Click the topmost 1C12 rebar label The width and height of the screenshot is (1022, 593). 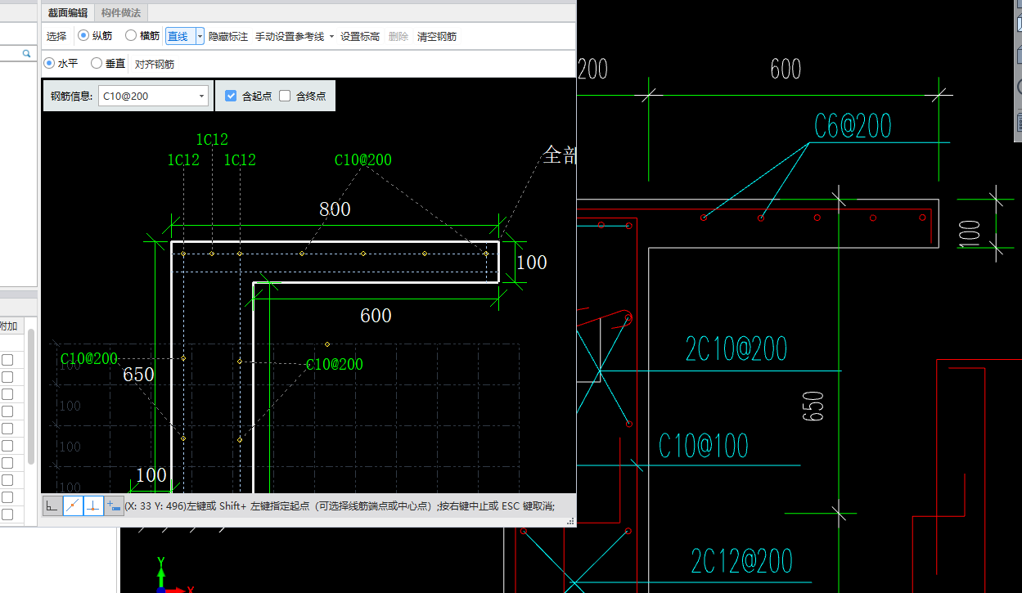coord(212,140)
